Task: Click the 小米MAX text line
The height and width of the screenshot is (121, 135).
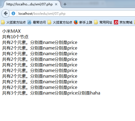Action: [x=11, y=31]
